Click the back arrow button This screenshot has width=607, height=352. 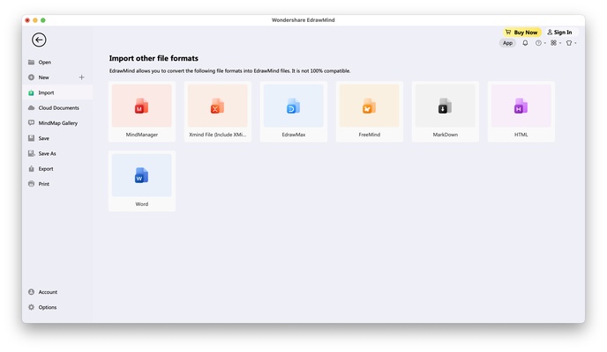pos(39,40)
